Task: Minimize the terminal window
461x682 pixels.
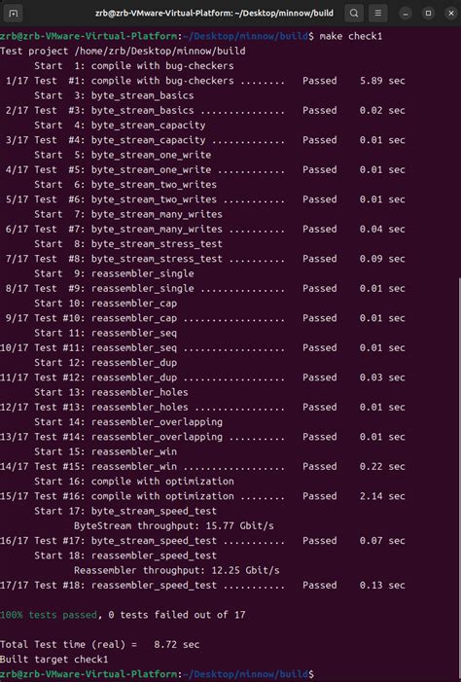Action: 406,14
